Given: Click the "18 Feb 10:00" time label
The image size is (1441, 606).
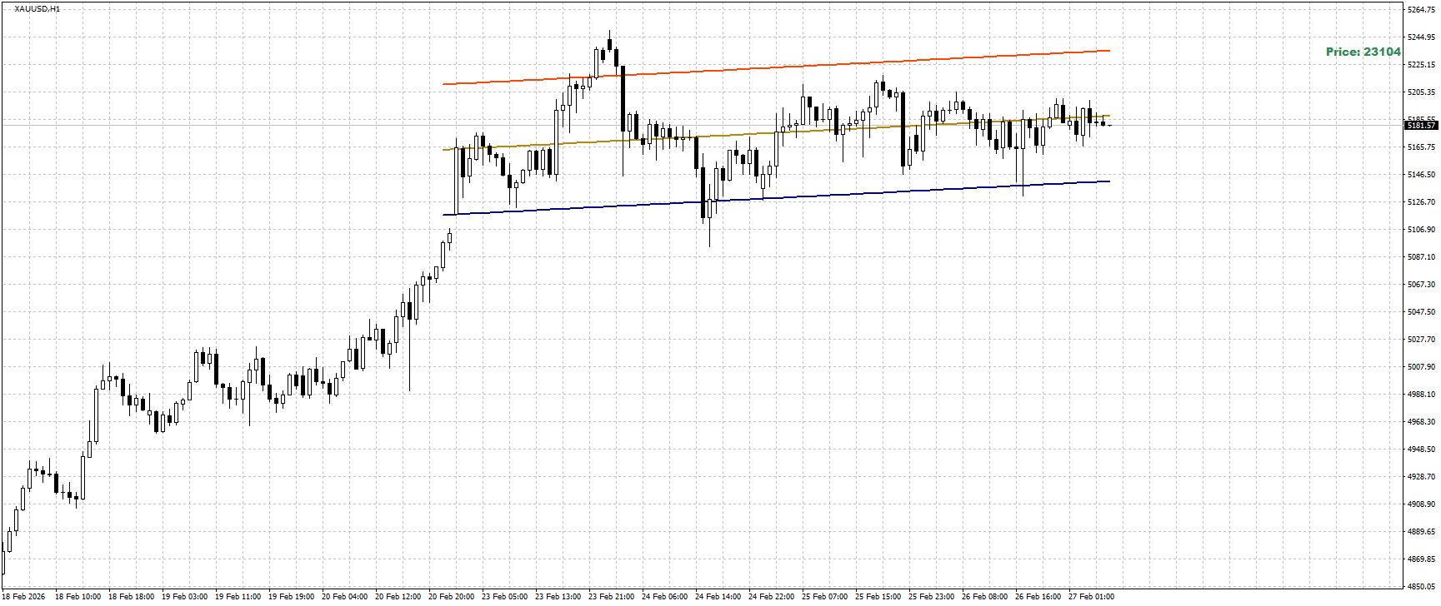Looking at the screenshot, I should pos(78,597).
